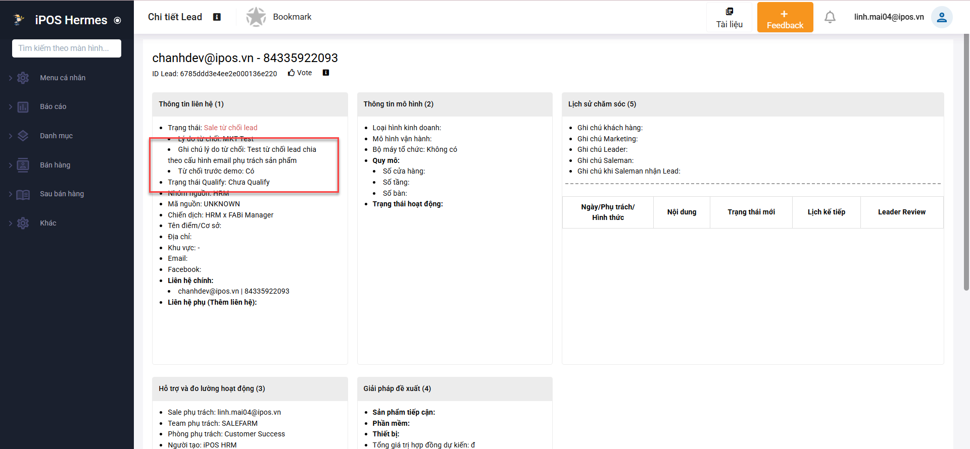Click 'Từ chối trước demo: Có' line
Viewport: 970px width, 449px height.
click(x=216, y=171)
